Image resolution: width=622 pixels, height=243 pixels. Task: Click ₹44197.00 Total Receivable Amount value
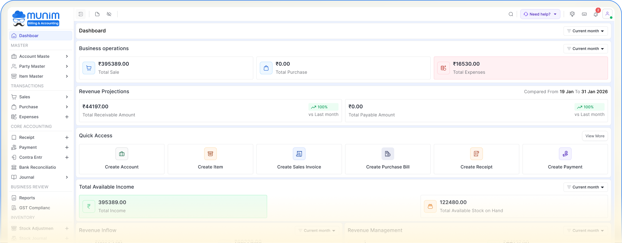coord(95,107)
